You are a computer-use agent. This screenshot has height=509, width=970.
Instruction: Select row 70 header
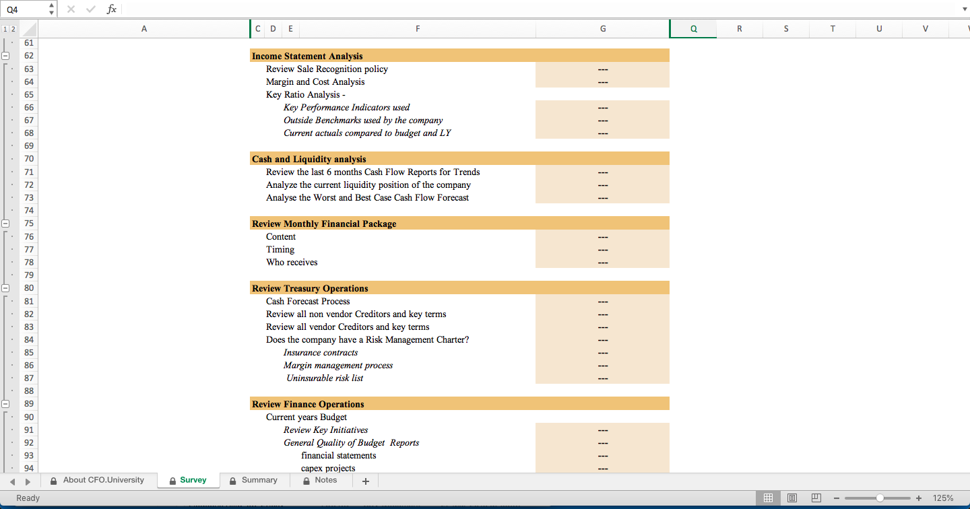pyautogui.click(x=29, y=159)
